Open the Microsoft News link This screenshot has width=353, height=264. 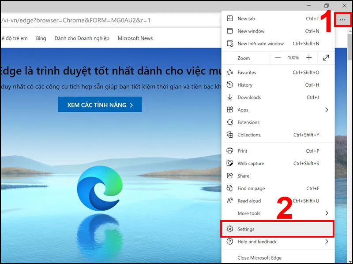pos(135,38)
